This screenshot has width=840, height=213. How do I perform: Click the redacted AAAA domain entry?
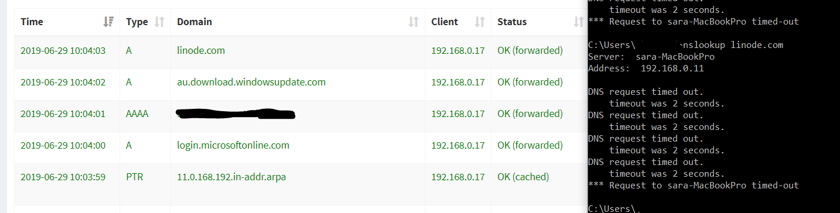coord(236,114)
